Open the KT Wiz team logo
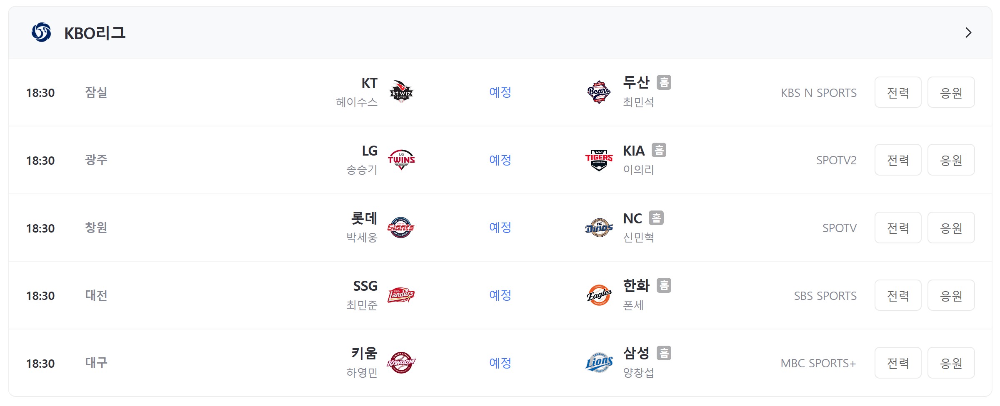This screenshot has width=1000, height=406. tap(401, 92)
